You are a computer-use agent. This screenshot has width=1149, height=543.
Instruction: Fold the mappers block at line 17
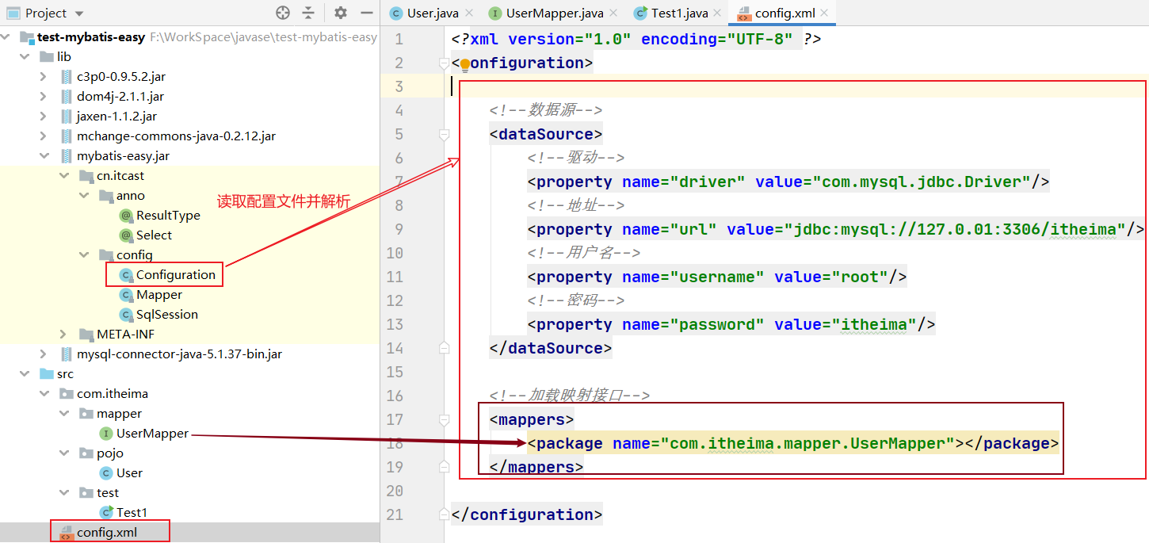click(445, 419)
